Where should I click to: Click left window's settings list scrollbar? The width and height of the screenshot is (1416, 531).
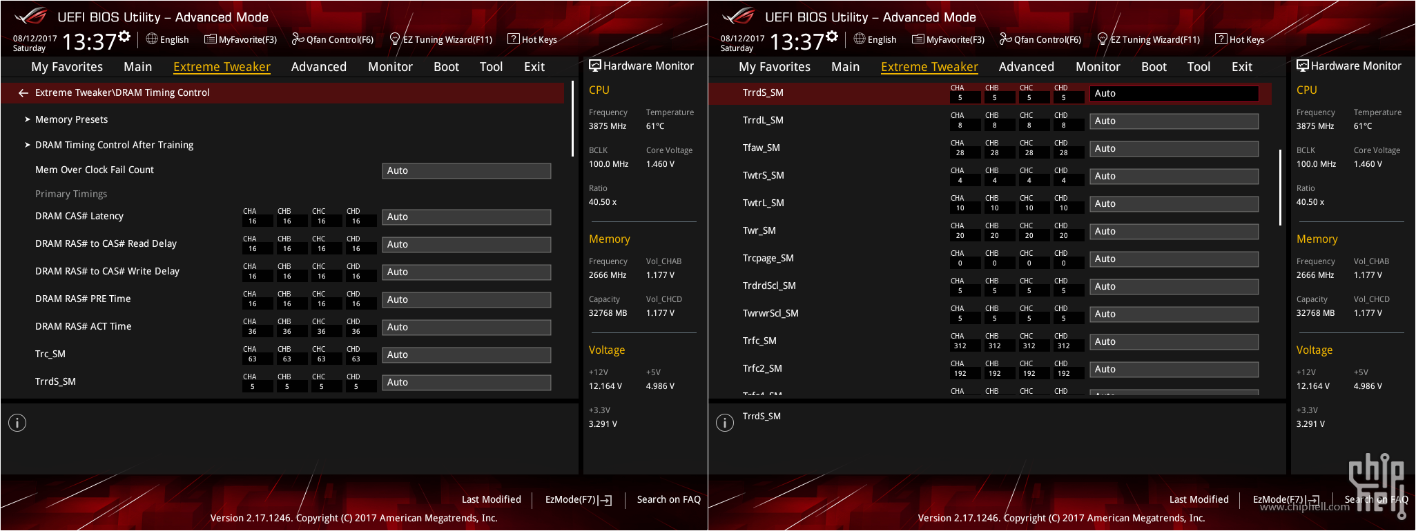click(572, 119)
